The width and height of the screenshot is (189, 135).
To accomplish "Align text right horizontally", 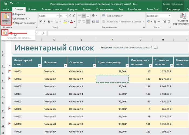I will 88,21.
